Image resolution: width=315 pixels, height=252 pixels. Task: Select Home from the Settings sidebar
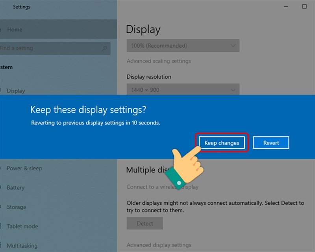pos(15,30)
